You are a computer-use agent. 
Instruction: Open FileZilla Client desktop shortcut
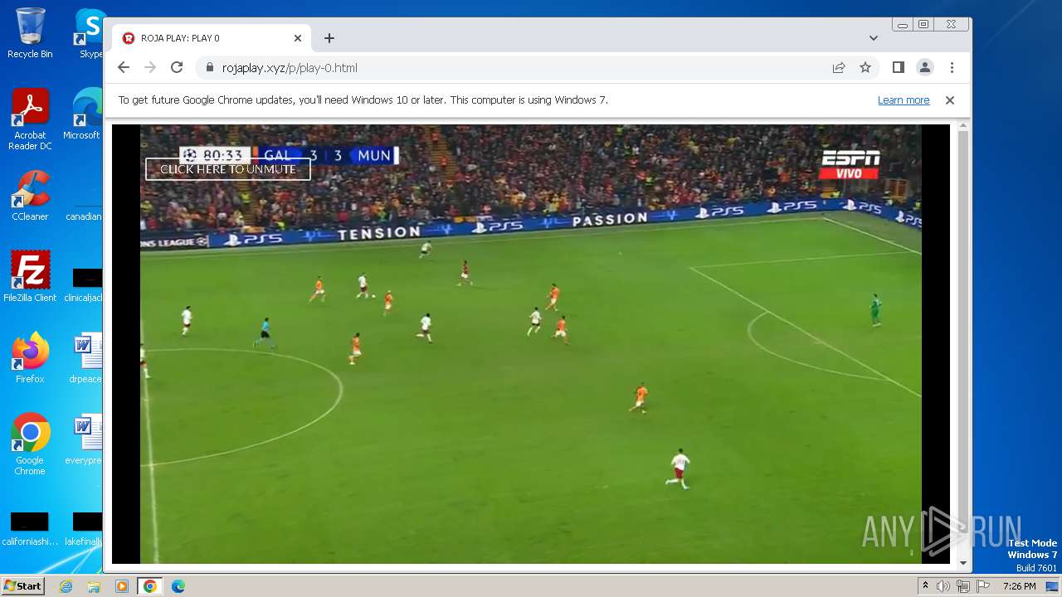point(30,276)
